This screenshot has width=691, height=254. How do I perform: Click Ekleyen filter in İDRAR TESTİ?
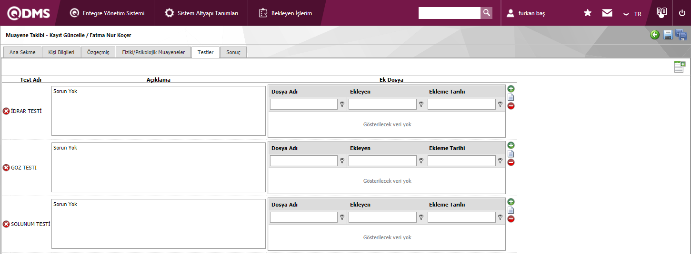point(382,104)
